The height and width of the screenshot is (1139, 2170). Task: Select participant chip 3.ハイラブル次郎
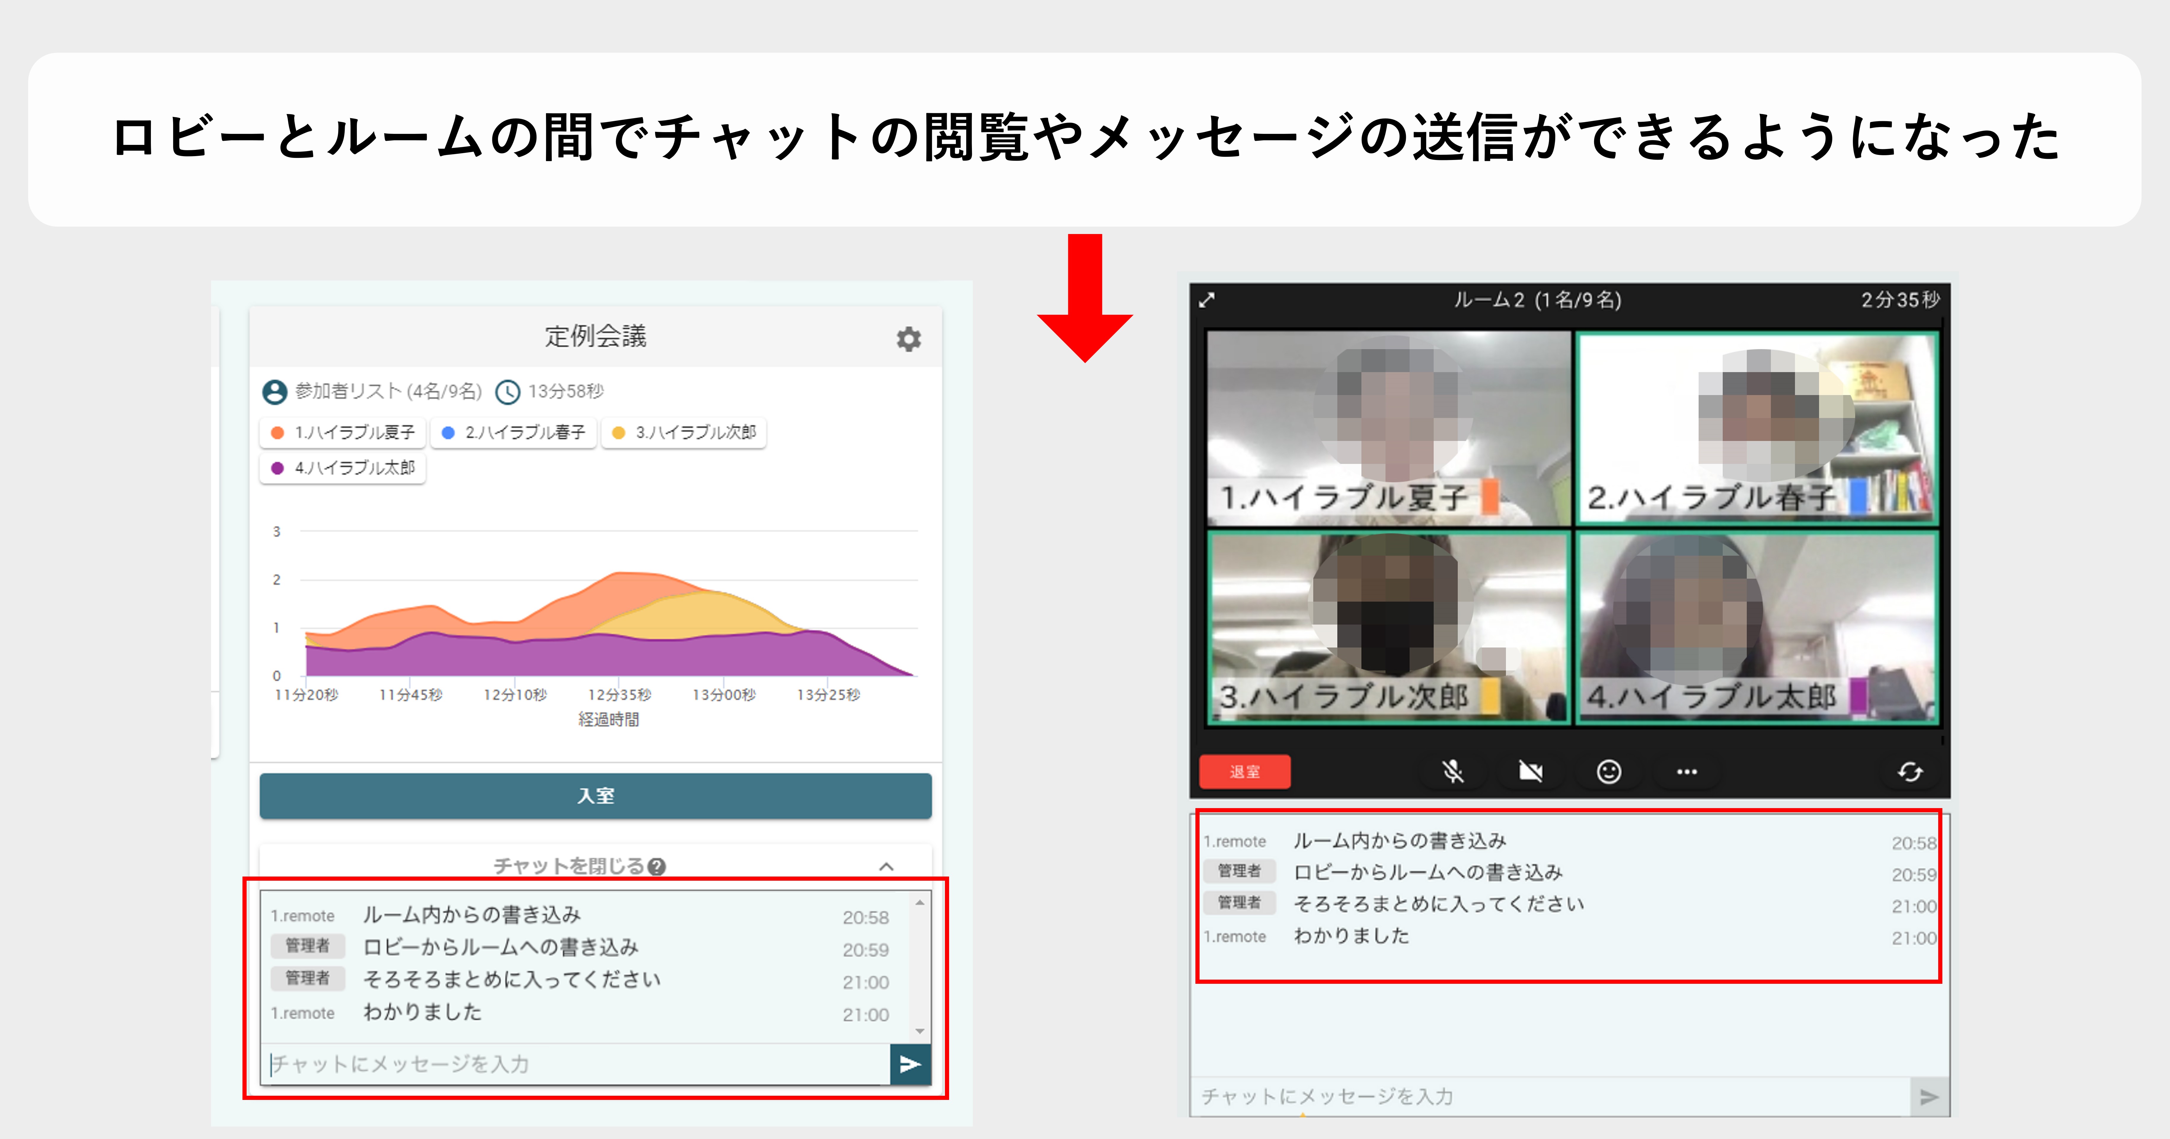tap(684, 433)
